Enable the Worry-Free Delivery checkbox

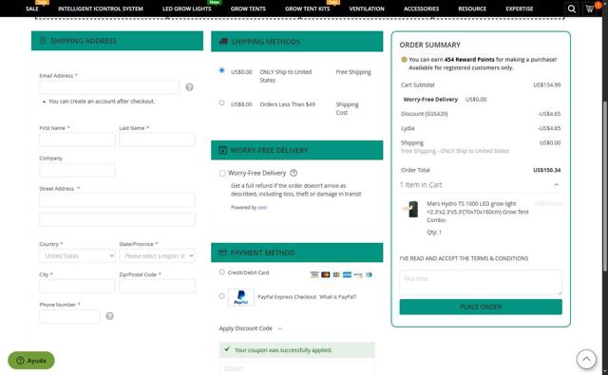[x=222, y=173]
